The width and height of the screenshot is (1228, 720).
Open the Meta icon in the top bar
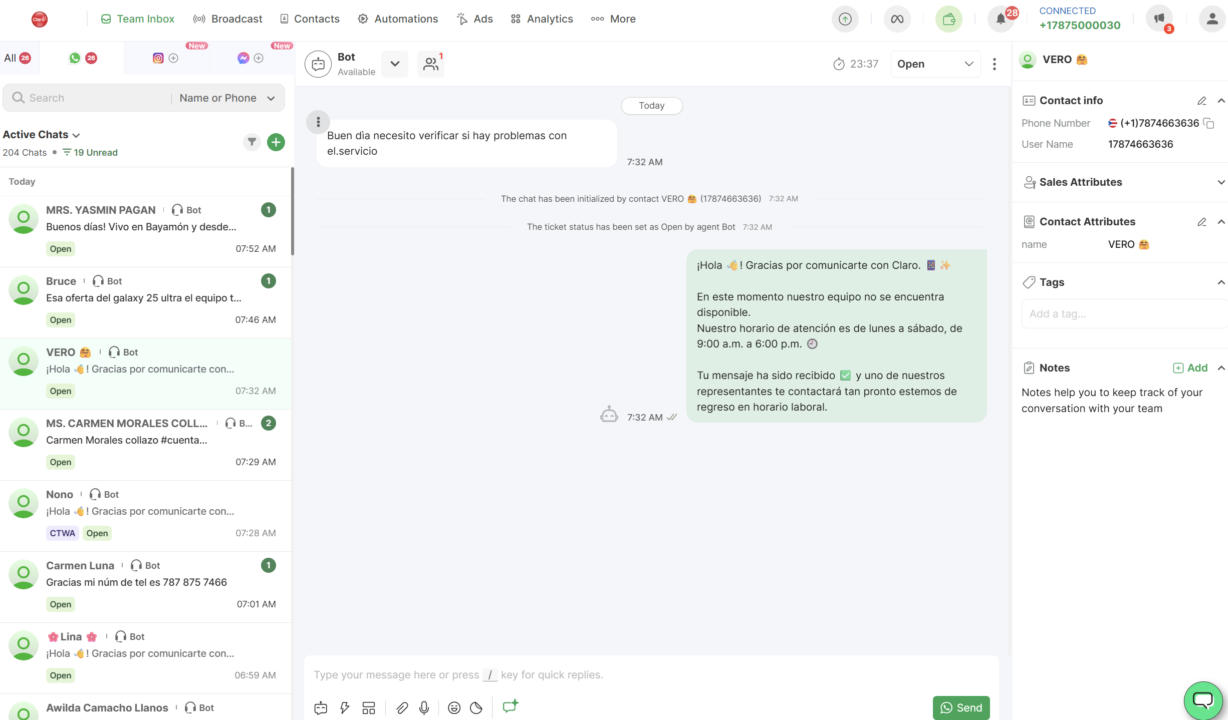[897, 19]
